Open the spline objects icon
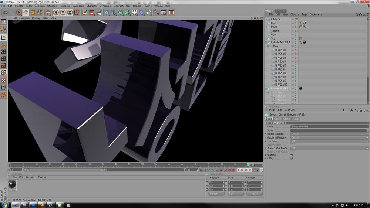Screen dimensions: 370x208 [114, 13]
